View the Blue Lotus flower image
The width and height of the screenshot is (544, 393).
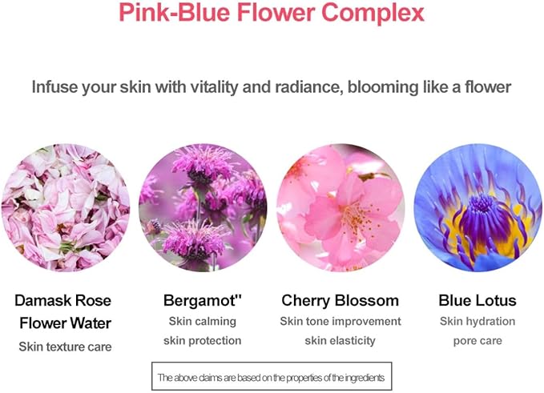pos(478,207)
